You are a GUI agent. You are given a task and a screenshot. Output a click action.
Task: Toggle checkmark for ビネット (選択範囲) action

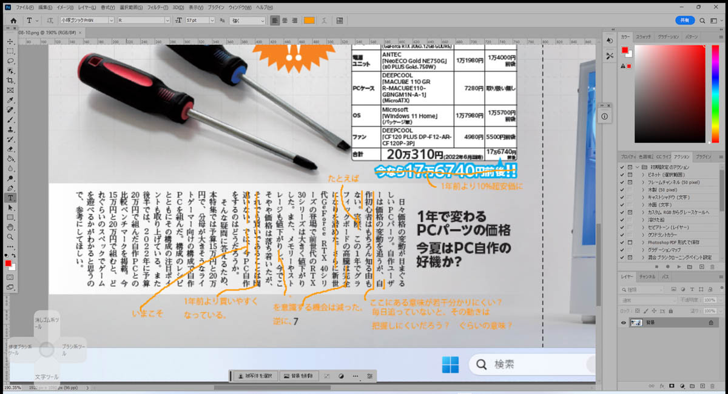(x=622, y=175)
